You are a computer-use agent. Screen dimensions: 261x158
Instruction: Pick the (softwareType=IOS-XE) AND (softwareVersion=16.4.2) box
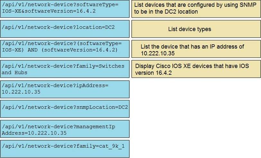point(65,49)
